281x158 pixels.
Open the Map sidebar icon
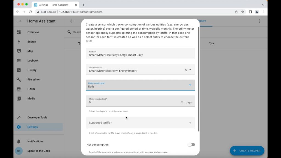(x=19, y=51)
